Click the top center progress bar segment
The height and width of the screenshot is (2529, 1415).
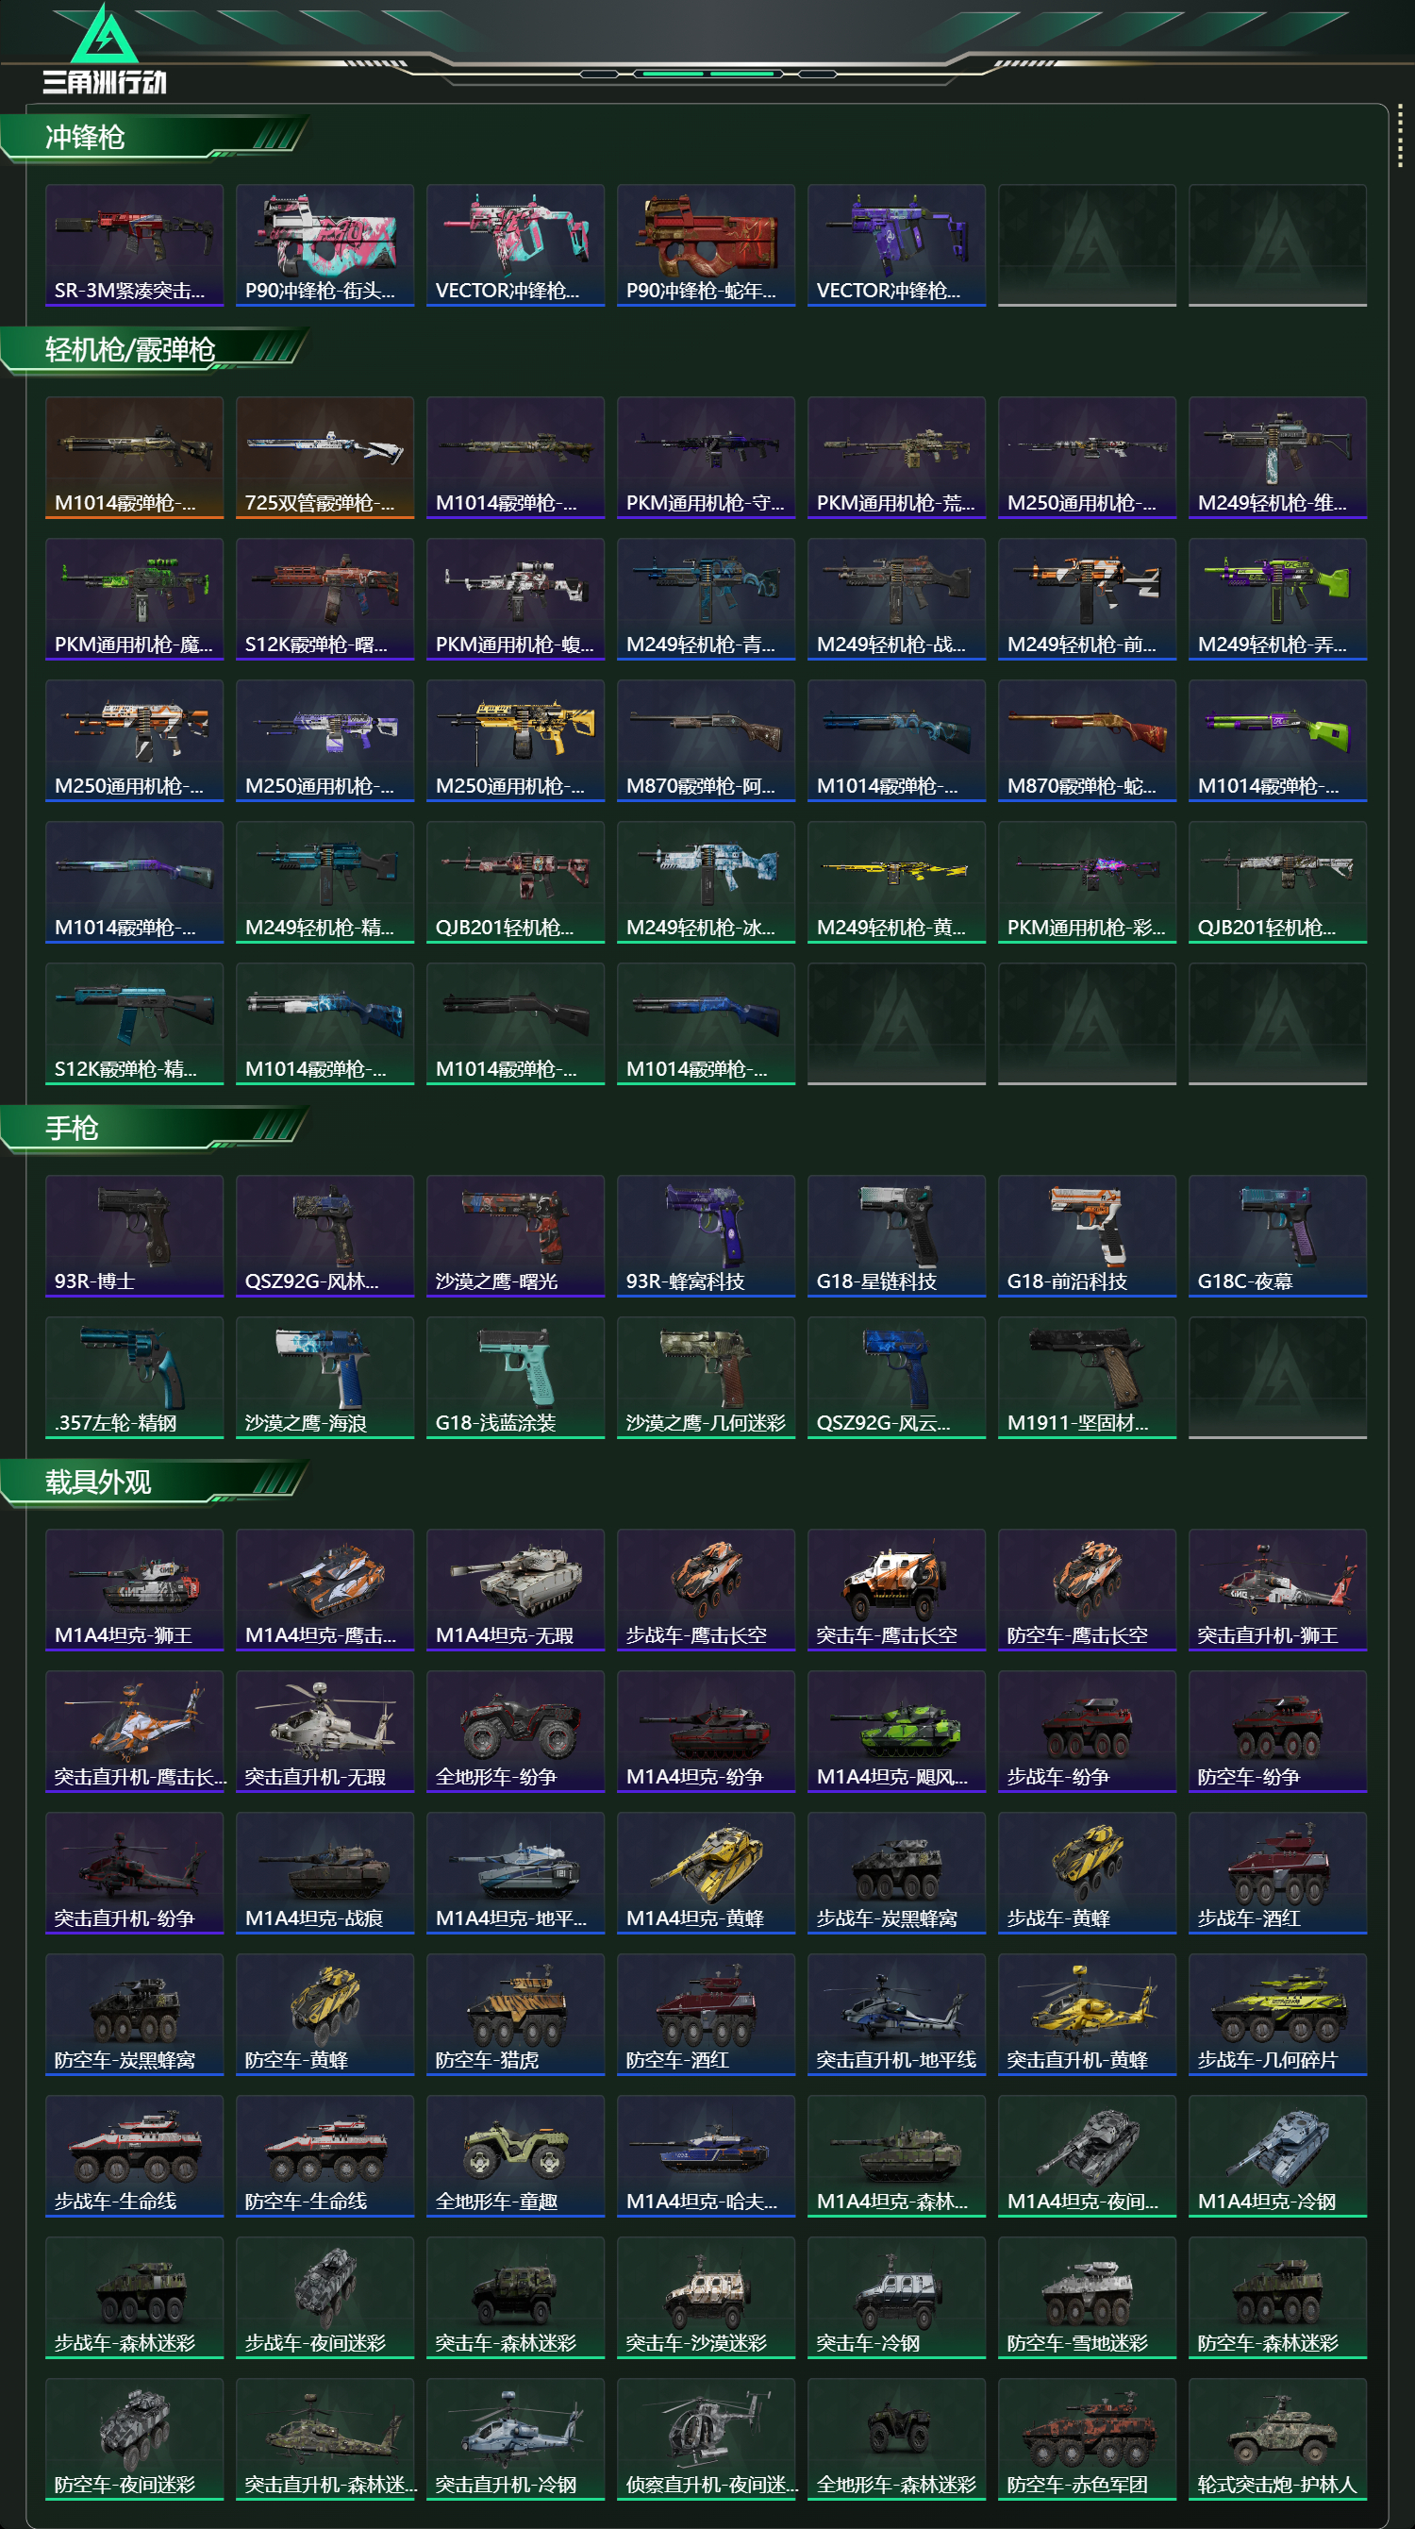coord(707,74)
